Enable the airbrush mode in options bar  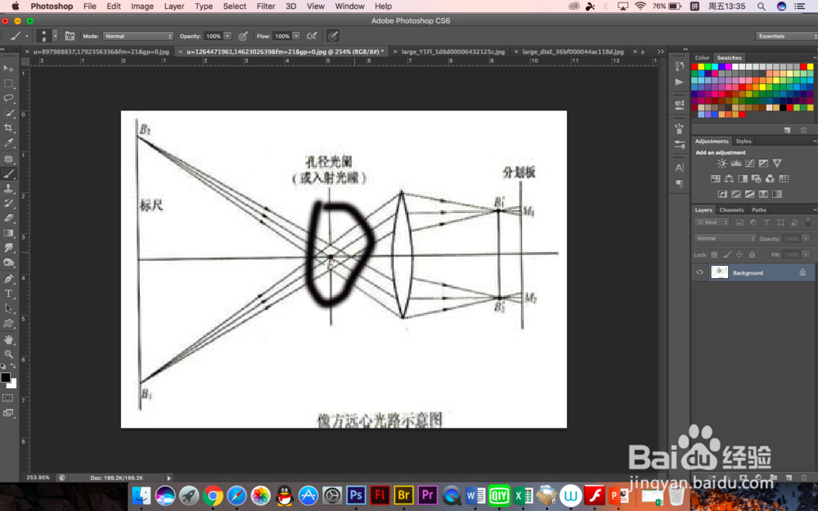coord(333,35)
